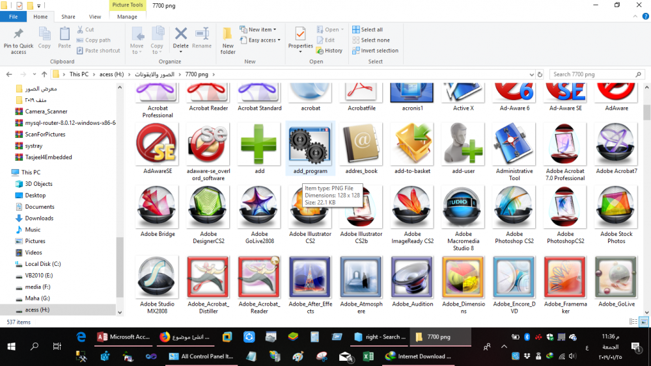
Task: Open the Copy to dropdown
Action: tap(157, 40)
